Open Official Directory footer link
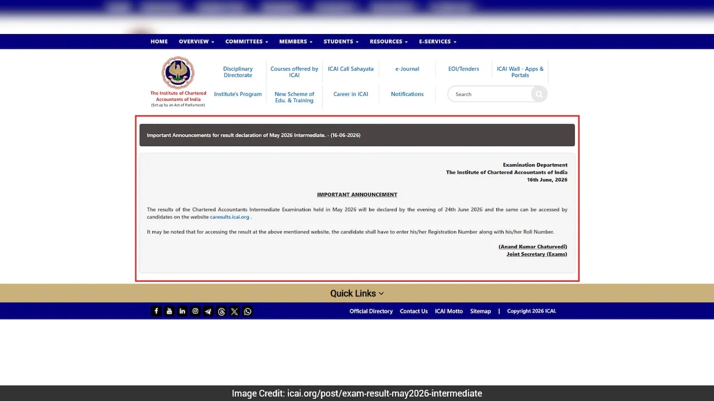Viewport: 714px width, 401px height. [x=371, y=311]
